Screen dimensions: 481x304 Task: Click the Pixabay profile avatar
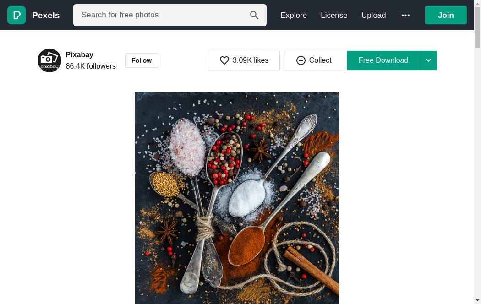(x=49, y=60)
